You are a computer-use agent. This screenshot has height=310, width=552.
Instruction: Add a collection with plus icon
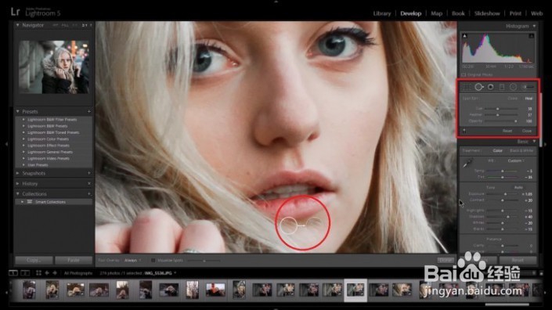pos(89,194)
